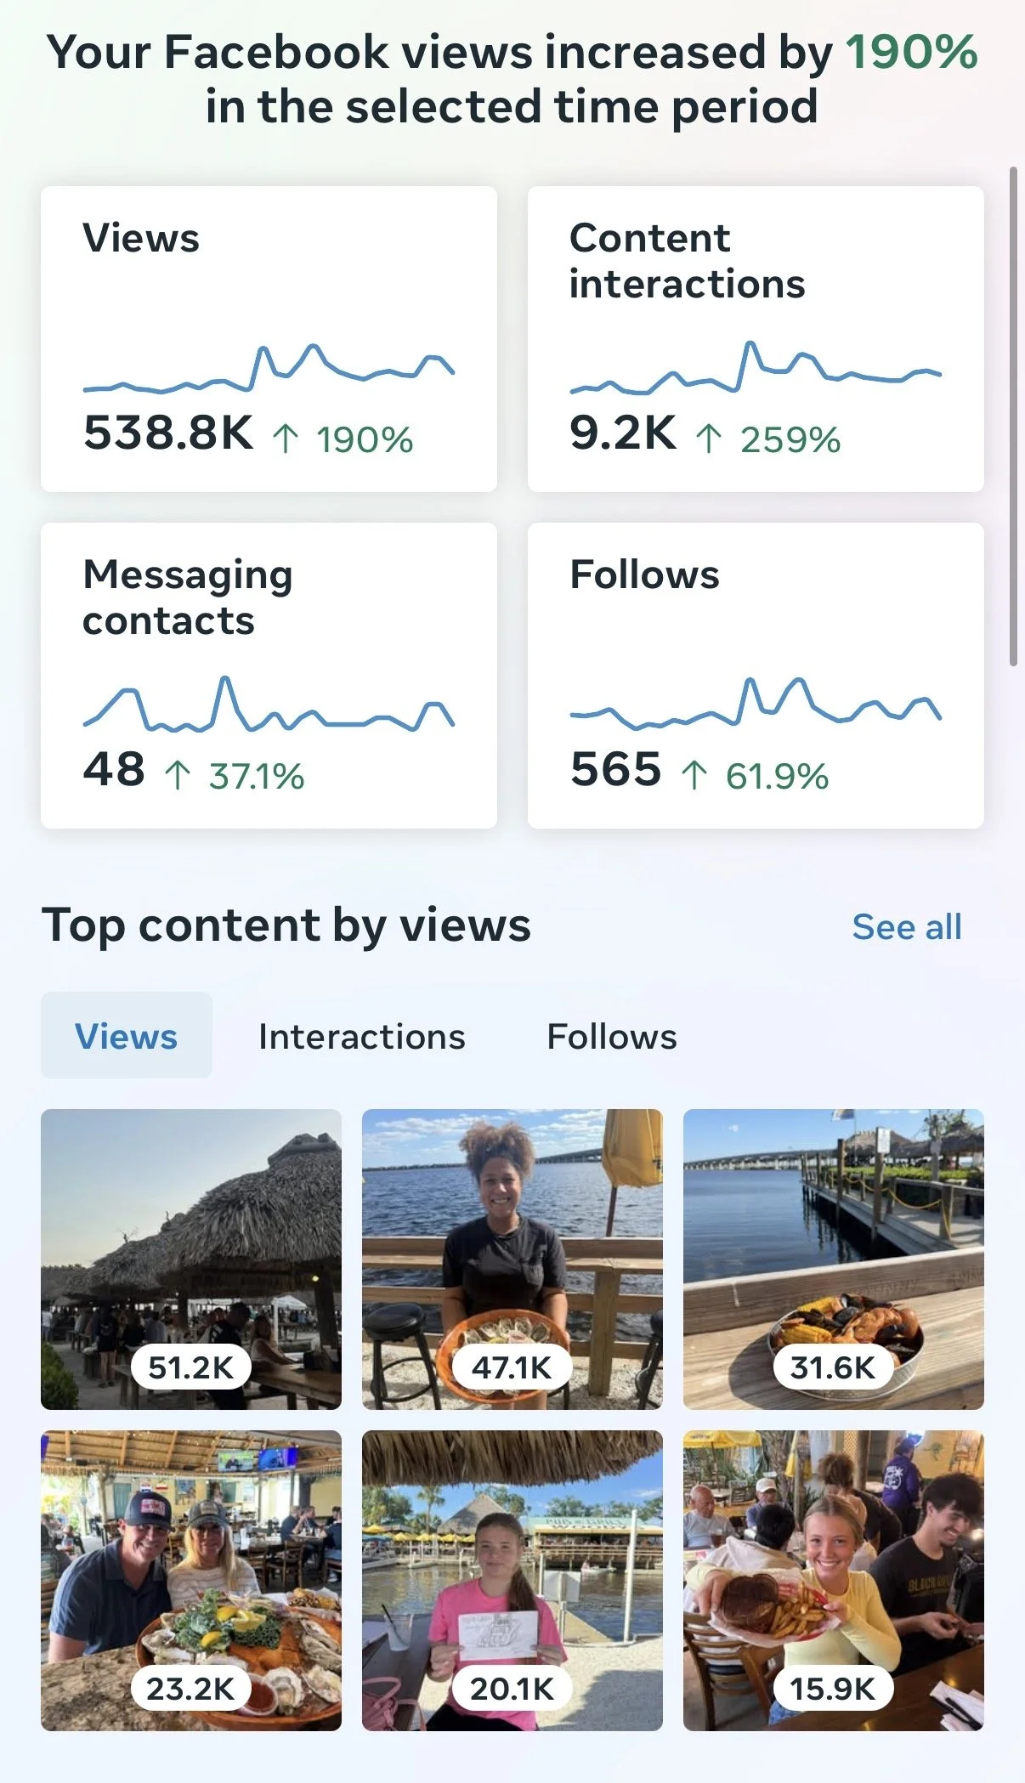Switch to the Follows tab
Screen dimensions: 1025x1783
[x=612, y=1036]
